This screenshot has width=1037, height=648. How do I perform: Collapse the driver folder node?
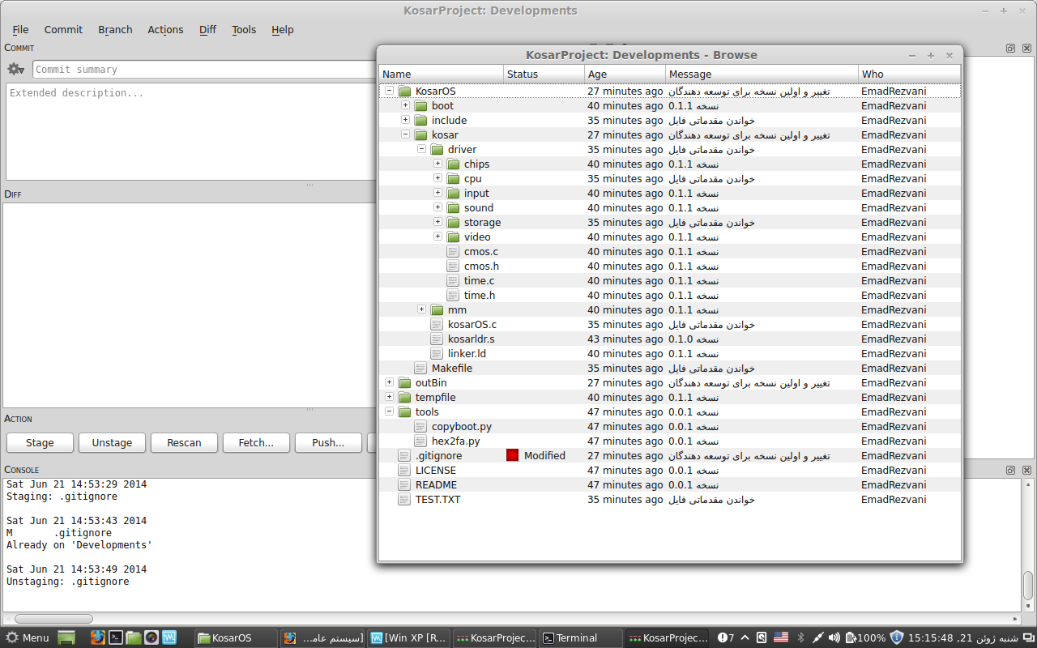point(421,149)
